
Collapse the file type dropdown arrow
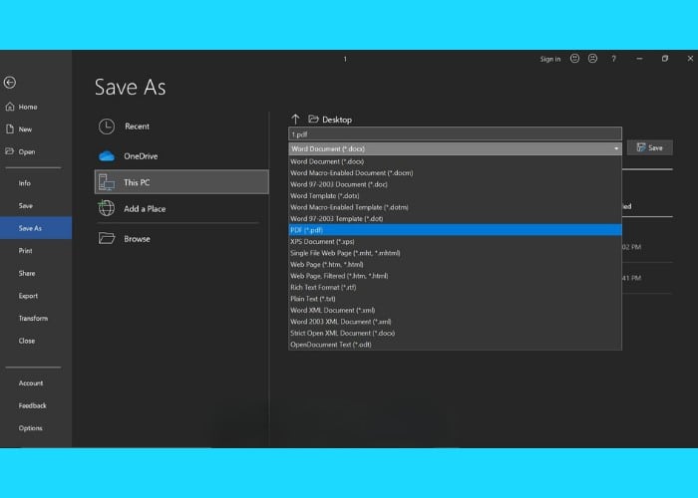coord(615,148)
